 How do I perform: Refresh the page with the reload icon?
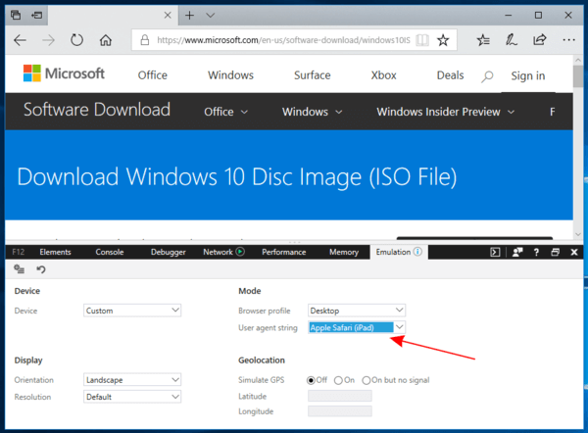pos(76,40)
